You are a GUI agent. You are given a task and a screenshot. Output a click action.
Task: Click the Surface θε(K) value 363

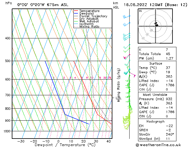tap(169, 77)
